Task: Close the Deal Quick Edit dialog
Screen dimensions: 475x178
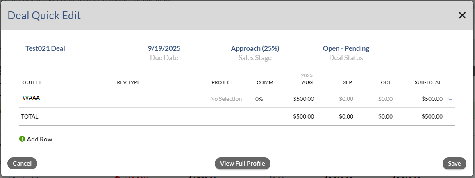Action: click(x=462, y=16)
